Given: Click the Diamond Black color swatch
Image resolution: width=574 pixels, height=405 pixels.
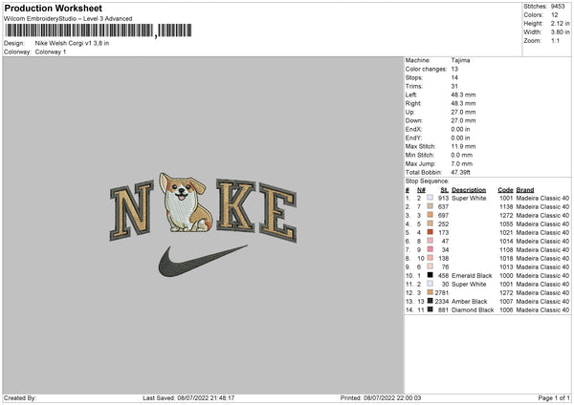Looking at the screenshot, I should pos(430,309).
